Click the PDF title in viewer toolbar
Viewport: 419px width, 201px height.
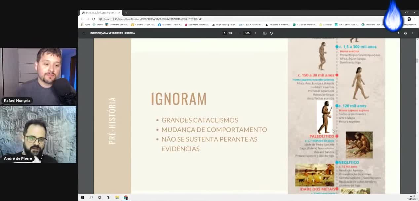[113, 33]
